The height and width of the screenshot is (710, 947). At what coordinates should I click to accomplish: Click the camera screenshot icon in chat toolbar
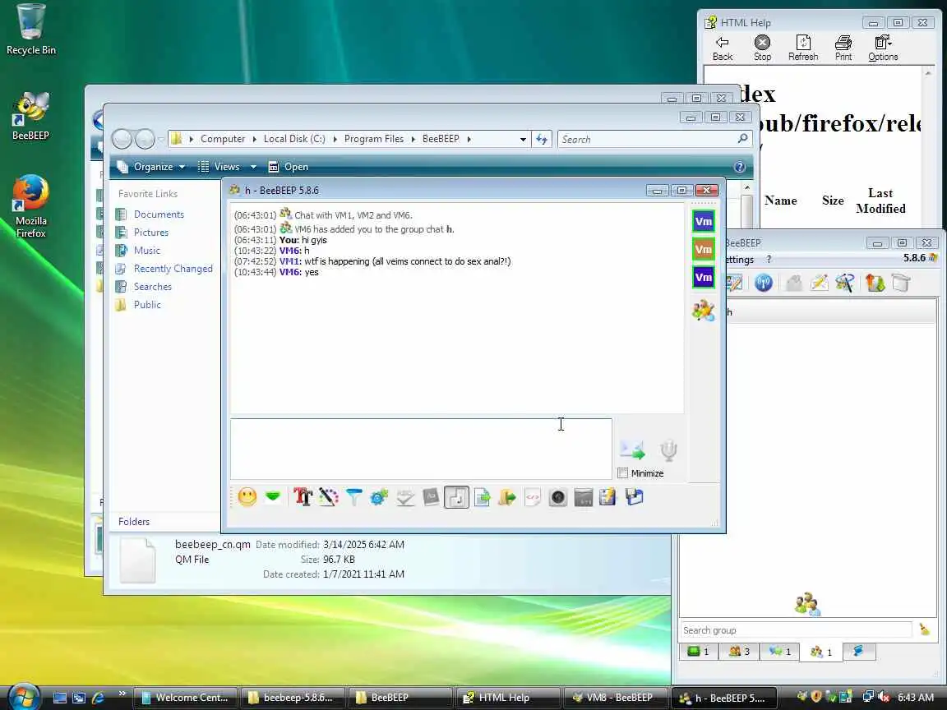pos(558,497)
